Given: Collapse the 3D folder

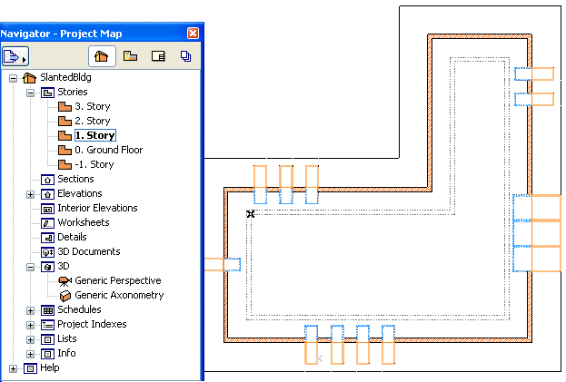Looking at the screenshot, I should point(30,267).
